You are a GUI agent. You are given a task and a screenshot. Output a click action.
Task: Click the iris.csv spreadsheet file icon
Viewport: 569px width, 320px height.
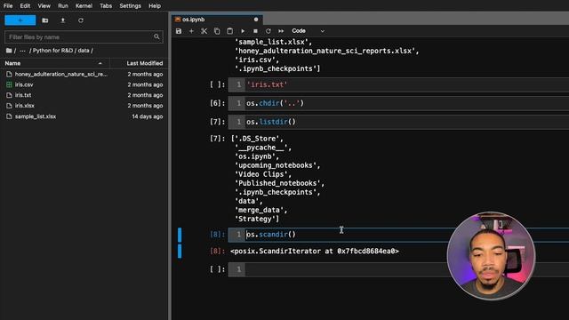pyautogui.click(x=9, y=84)
